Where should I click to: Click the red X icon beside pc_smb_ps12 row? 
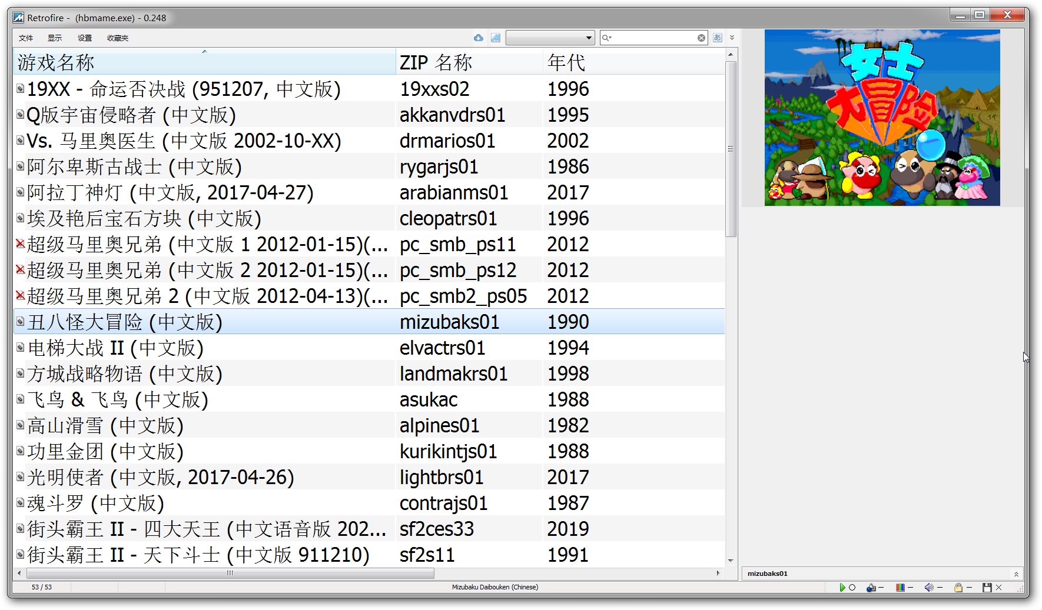click(21, 269)
